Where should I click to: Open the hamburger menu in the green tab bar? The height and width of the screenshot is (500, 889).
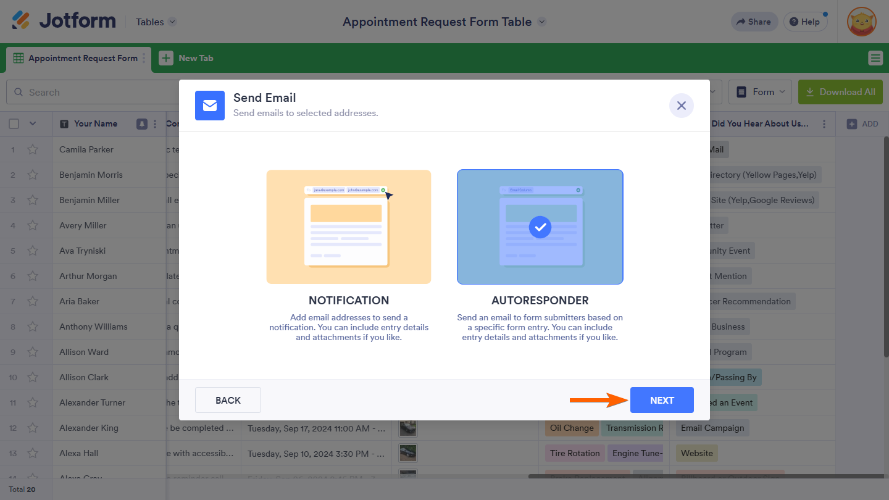875,58
